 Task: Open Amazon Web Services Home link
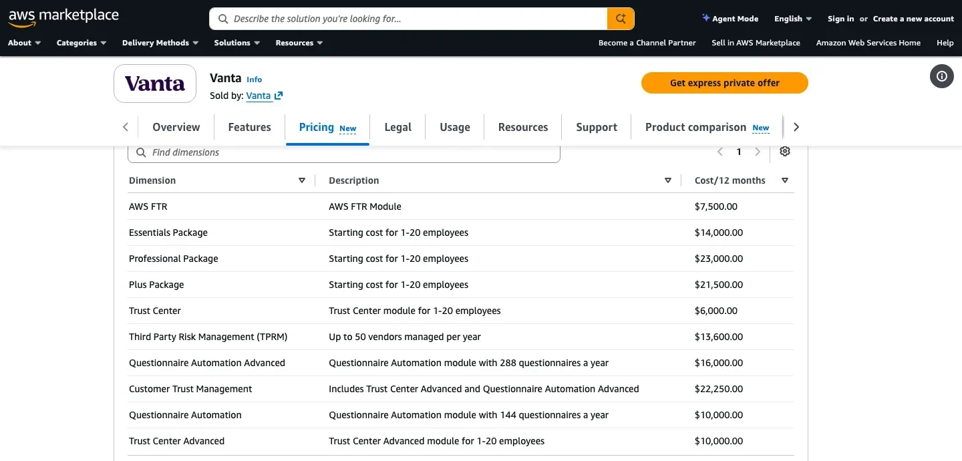[x=868, y=43]
